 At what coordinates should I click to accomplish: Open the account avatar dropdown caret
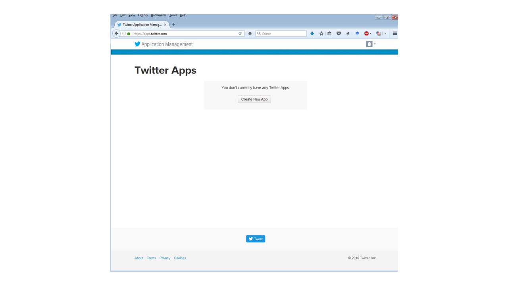point(375,44)
